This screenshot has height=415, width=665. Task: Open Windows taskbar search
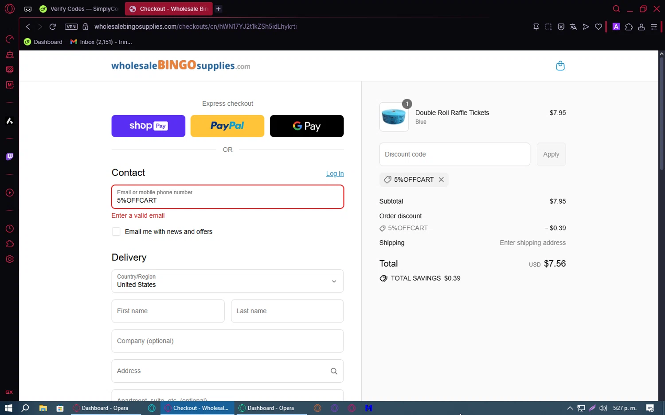[x=25, y=408]
